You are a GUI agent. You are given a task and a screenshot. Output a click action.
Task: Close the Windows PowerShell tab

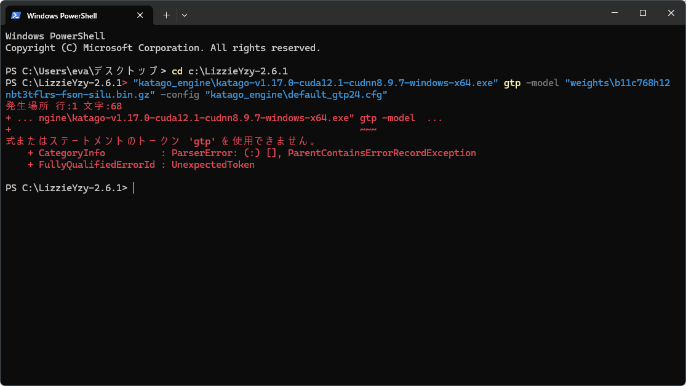pos(140,15)
